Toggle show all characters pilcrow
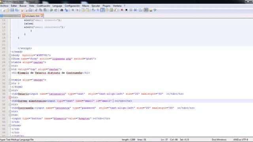 [x=98, y=10]
